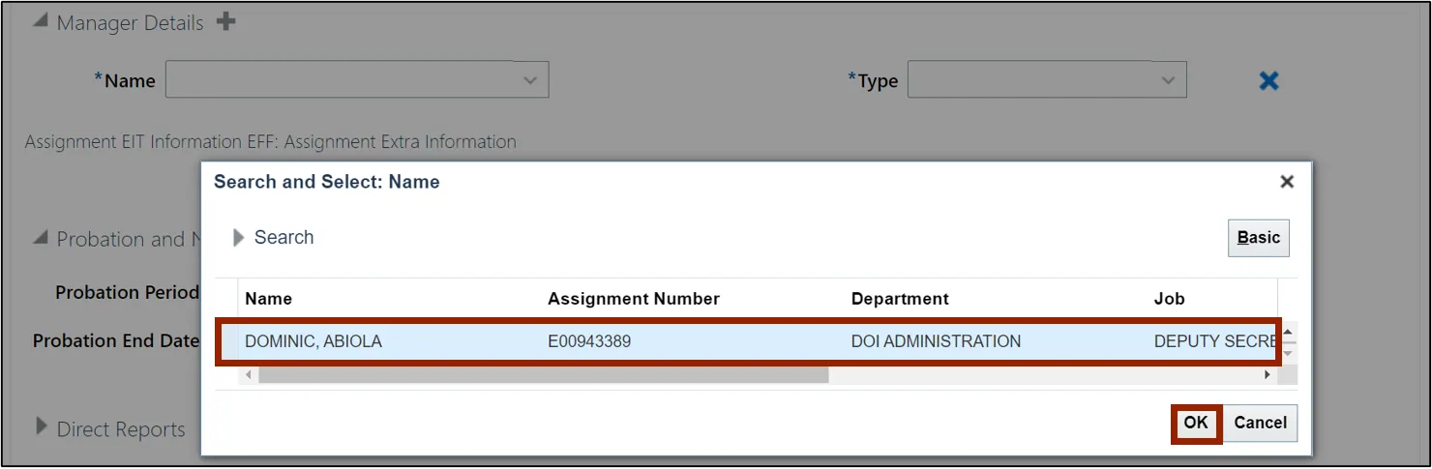Sort by the Name column header
The width and height of the screenshot is (1432, 469).
(269, 299)
